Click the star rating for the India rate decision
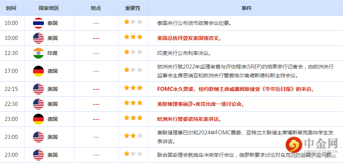Image resolution: width=343 pixels, height=163 pixels. [133, 52]
